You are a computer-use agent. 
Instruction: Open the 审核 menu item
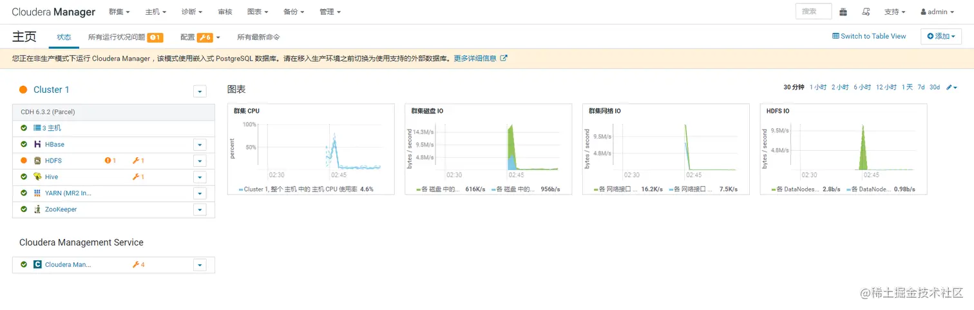point(225,12)
